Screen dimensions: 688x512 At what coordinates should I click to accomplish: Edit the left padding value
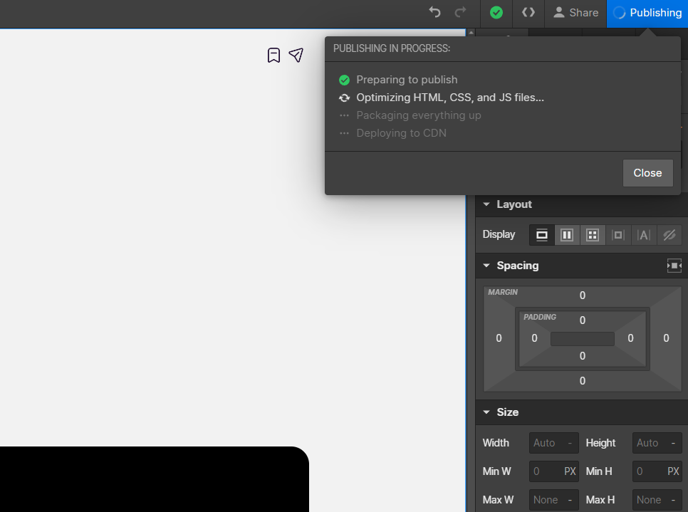pyautogui.click(x=534, y=338)
